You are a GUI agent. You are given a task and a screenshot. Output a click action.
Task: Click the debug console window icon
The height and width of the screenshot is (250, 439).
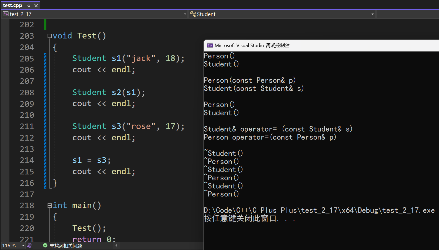210,45
